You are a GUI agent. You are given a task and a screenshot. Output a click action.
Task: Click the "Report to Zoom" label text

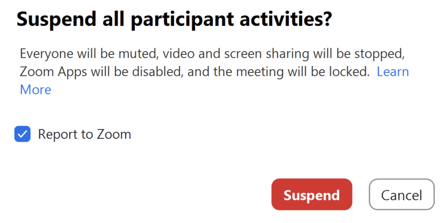(84, 134)
